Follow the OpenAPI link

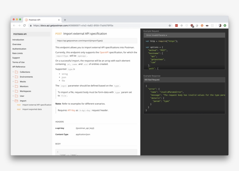pos(104,52)
